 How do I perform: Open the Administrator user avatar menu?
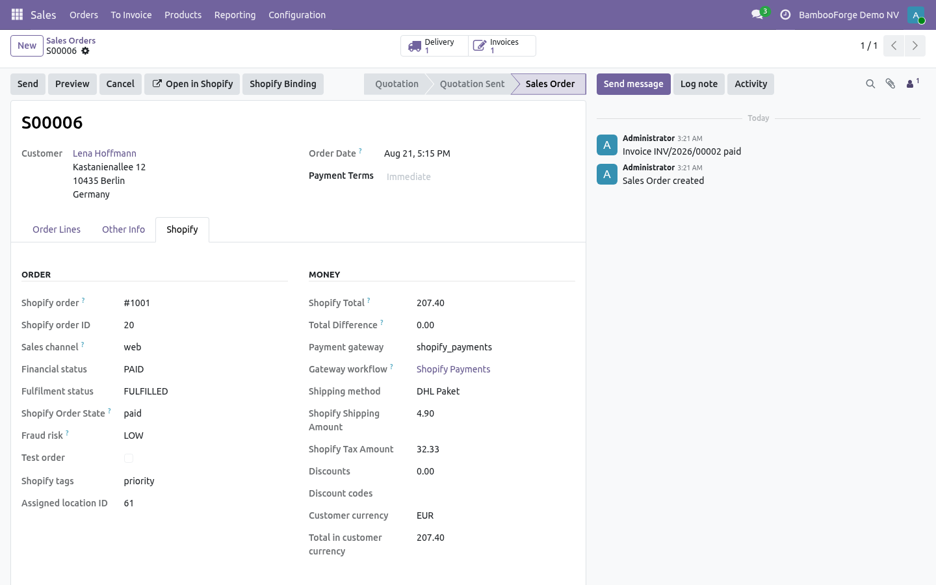click(x=916, y=15)
